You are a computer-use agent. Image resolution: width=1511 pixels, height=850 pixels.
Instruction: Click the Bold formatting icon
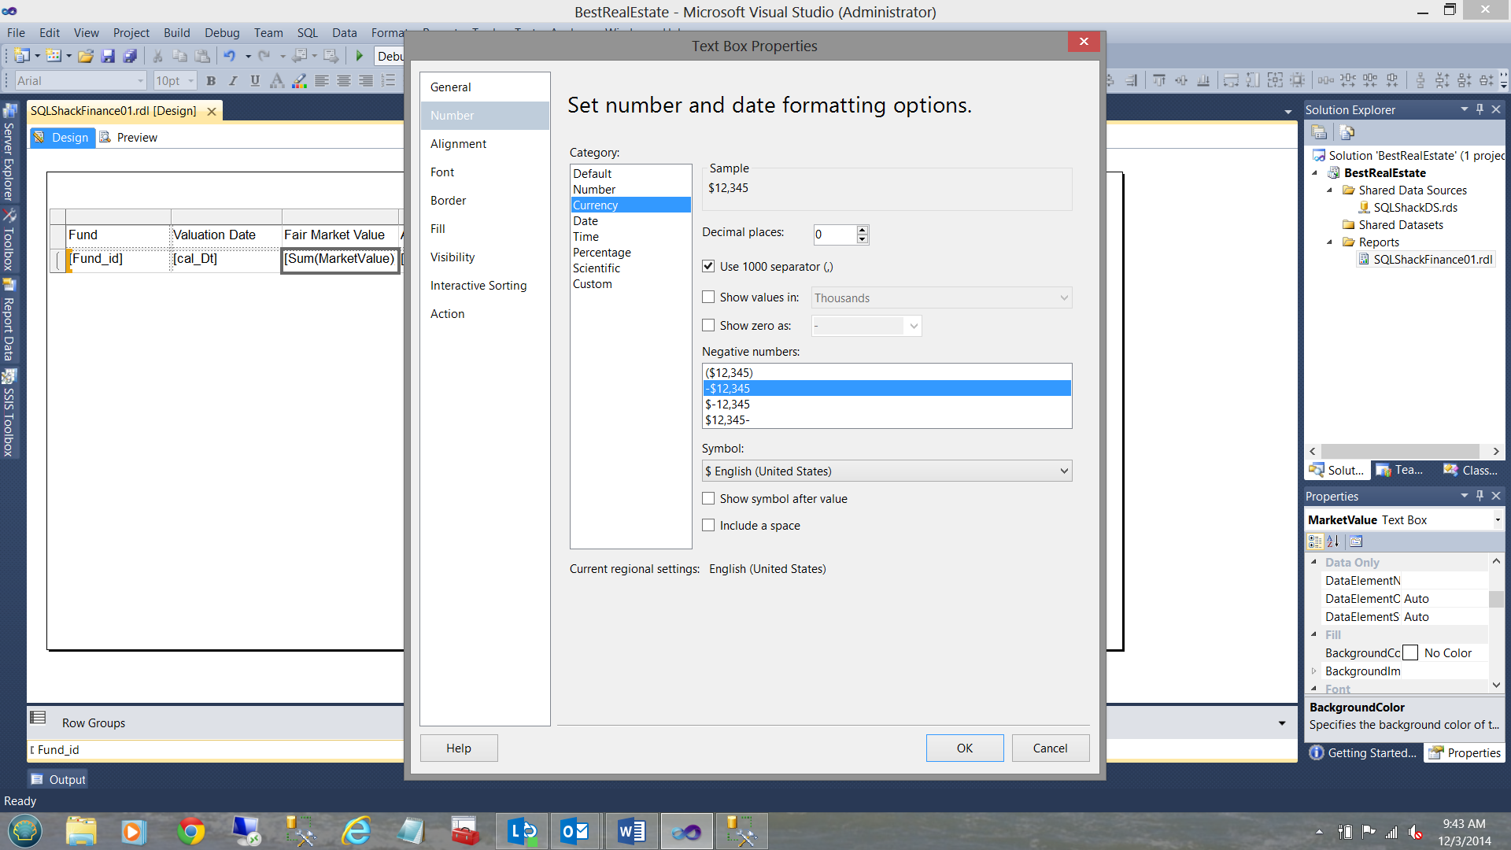(211, 81)
